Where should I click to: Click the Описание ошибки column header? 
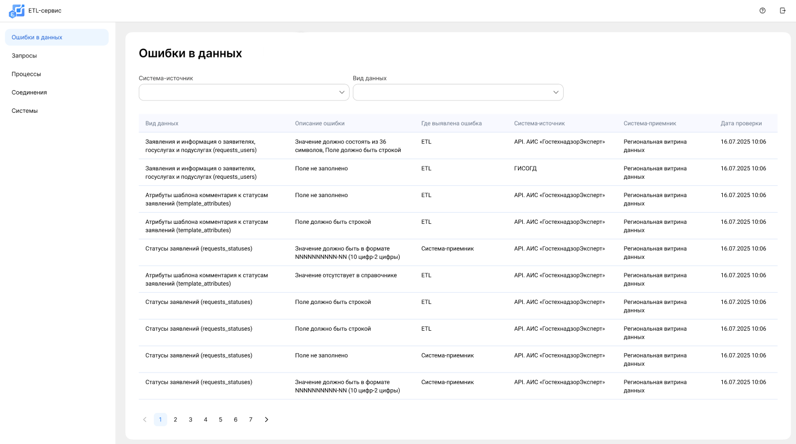click(x=319, y=123)
